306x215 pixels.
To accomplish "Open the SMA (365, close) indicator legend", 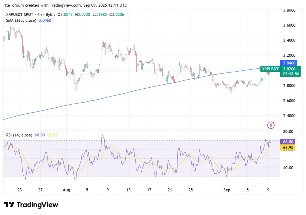I will point(21,21).
